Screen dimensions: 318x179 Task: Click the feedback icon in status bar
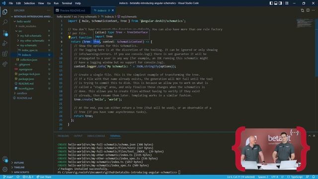pyautogui.click(x=308, y=177)
